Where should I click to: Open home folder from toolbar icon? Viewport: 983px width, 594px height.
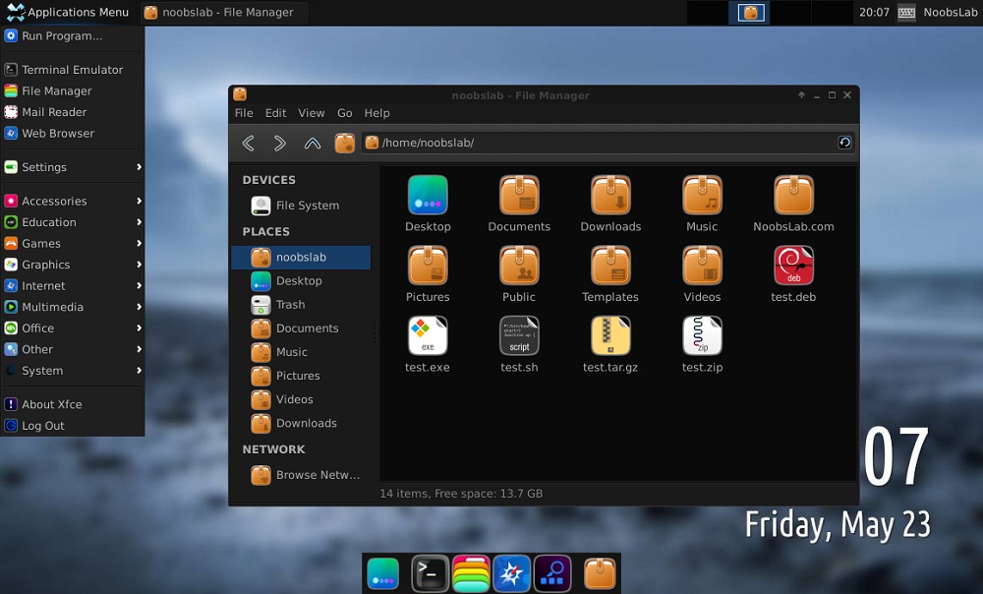[x=344, y=143]
